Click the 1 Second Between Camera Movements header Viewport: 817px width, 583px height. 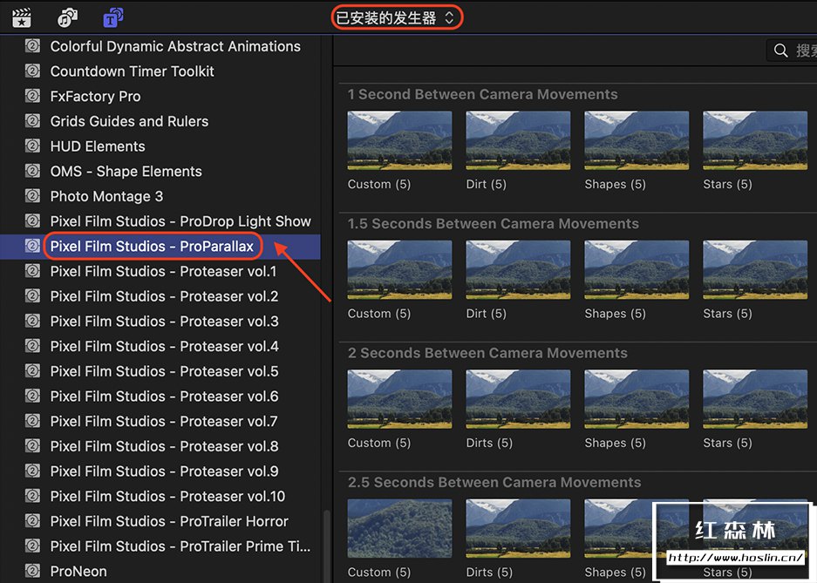pyautogui.click(x=482, y=94)
